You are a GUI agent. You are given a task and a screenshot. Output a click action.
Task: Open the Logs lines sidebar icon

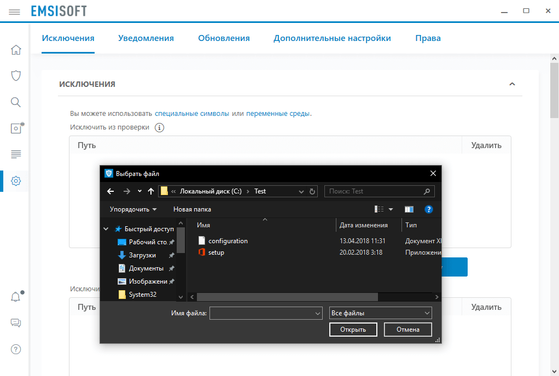click(16, 154)
